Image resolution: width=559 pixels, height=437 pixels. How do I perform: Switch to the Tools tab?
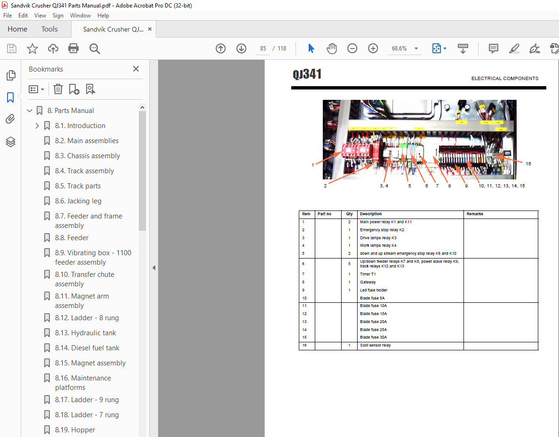pos(49,29)
